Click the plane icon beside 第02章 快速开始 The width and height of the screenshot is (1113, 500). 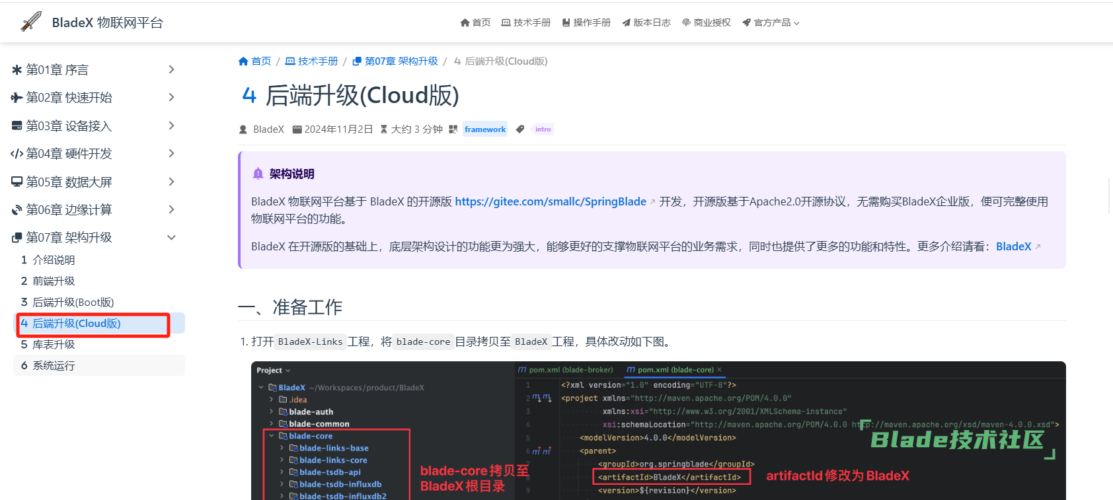pos(17,98)
